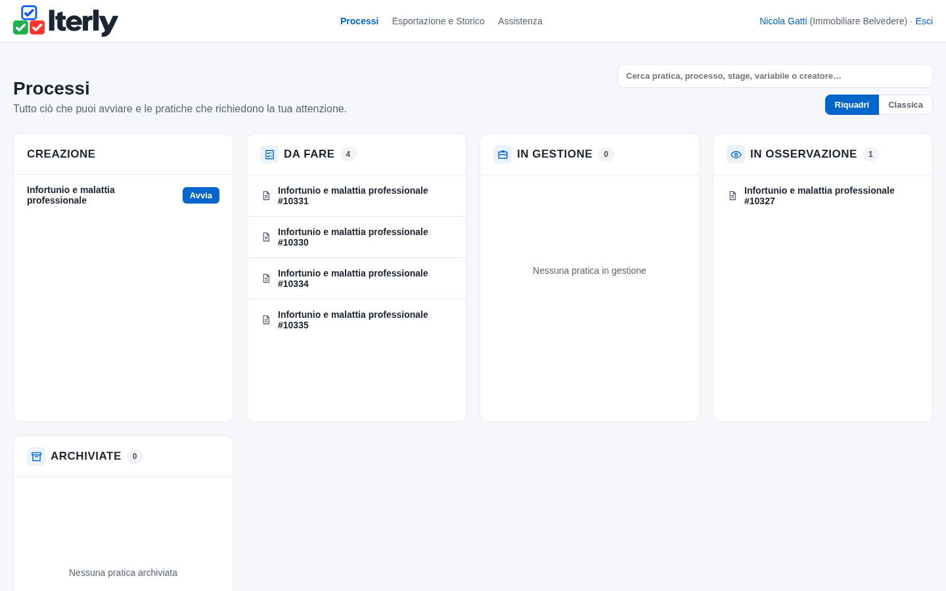
Task: Start Infortunio process with Avvia button
Action: coord(201,195)
